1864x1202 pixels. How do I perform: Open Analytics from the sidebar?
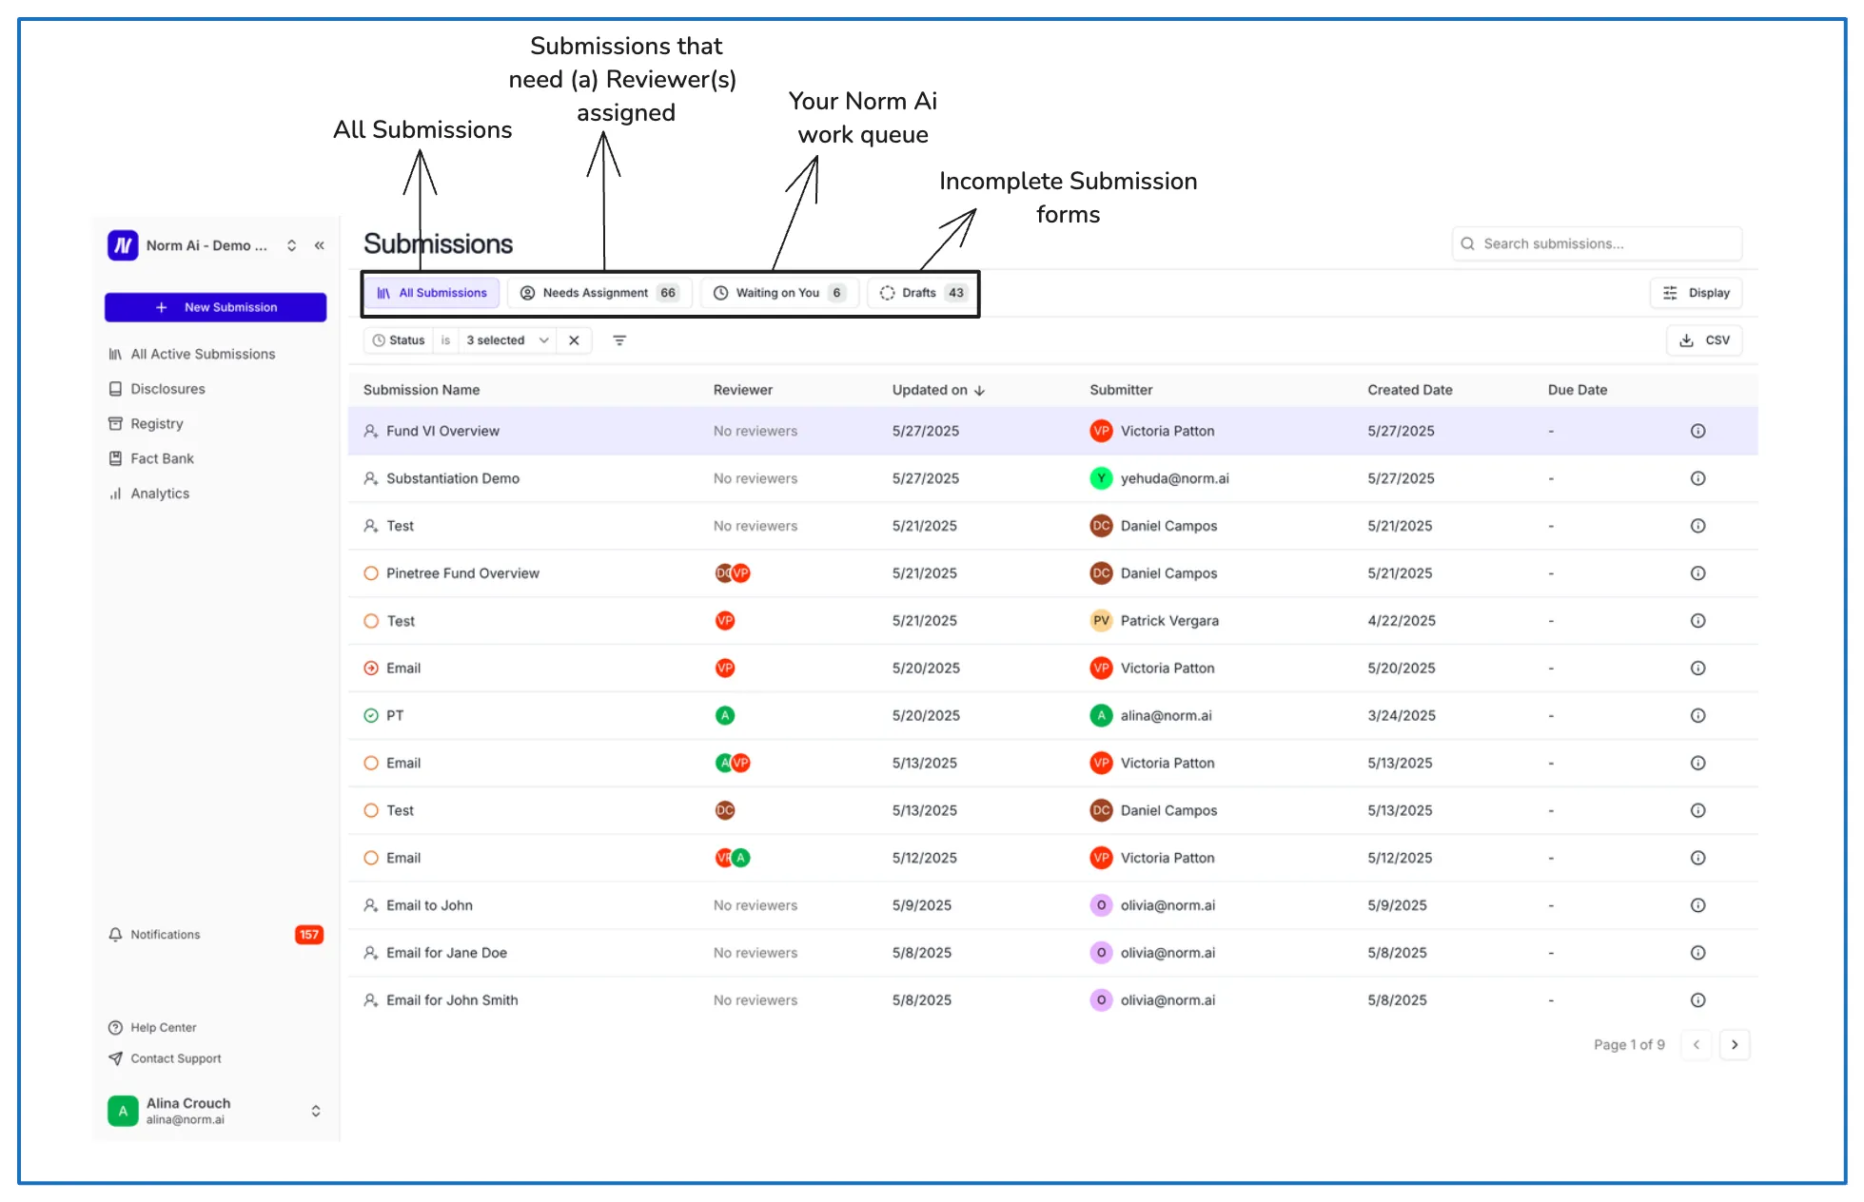coord(149,494)
